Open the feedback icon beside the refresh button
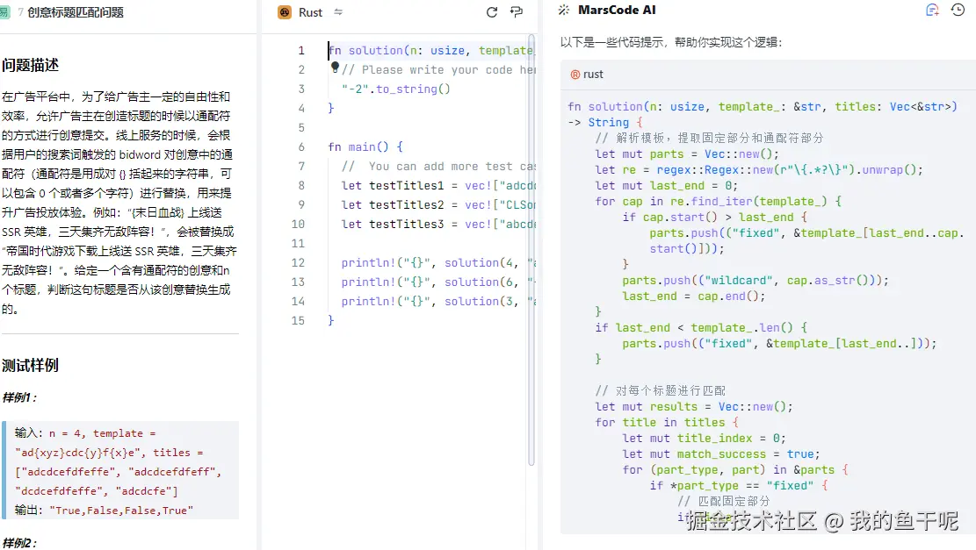 coord(517,11)
